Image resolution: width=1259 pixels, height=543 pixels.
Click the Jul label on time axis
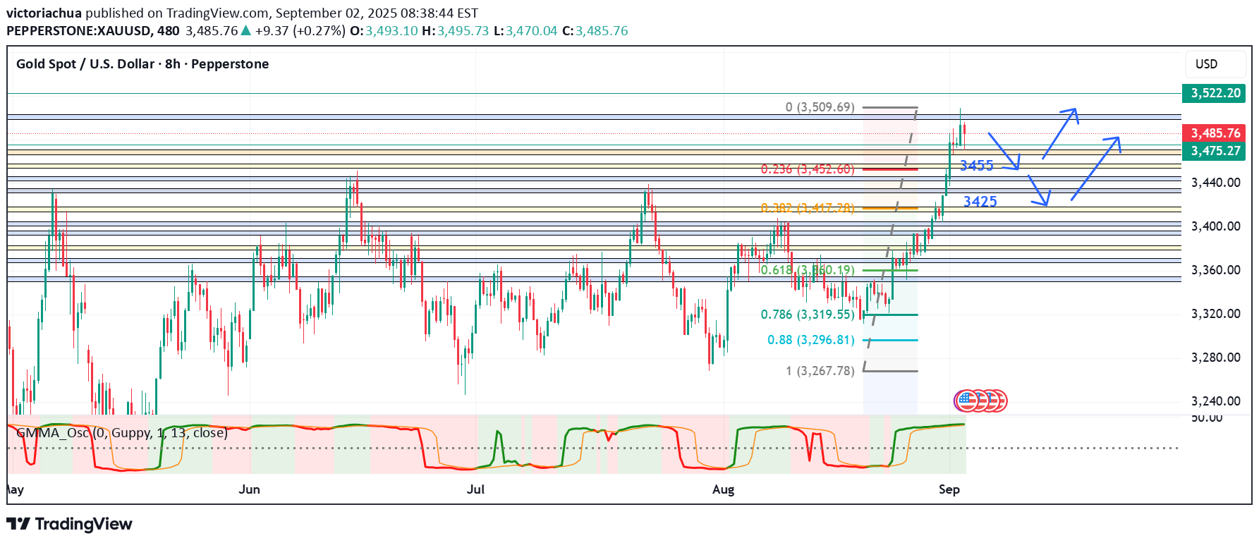click(475, 489)
